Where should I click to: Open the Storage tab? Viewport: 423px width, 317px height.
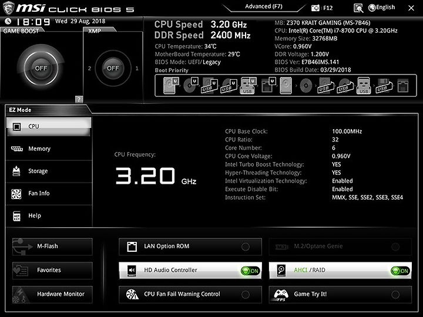(49, 171)
